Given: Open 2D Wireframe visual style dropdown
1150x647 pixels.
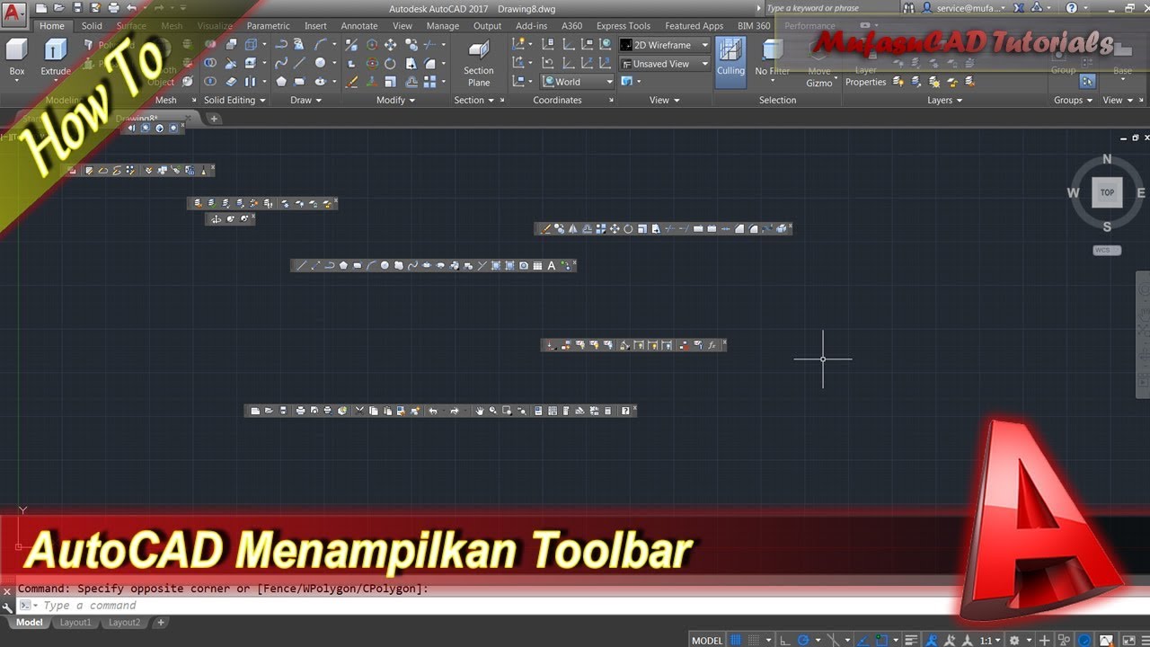Looking at the screenshot, I should point(665,45).
